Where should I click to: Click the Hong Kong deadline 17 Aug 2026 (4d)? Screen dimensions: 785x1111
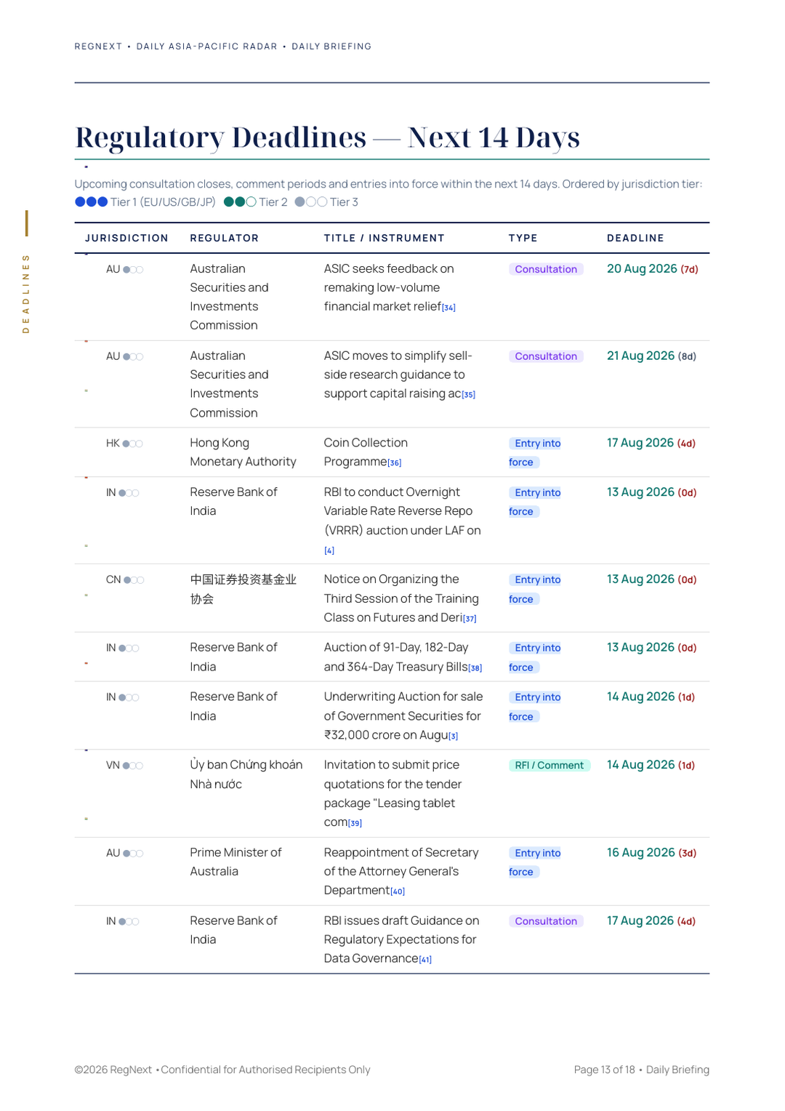[651, 443]
